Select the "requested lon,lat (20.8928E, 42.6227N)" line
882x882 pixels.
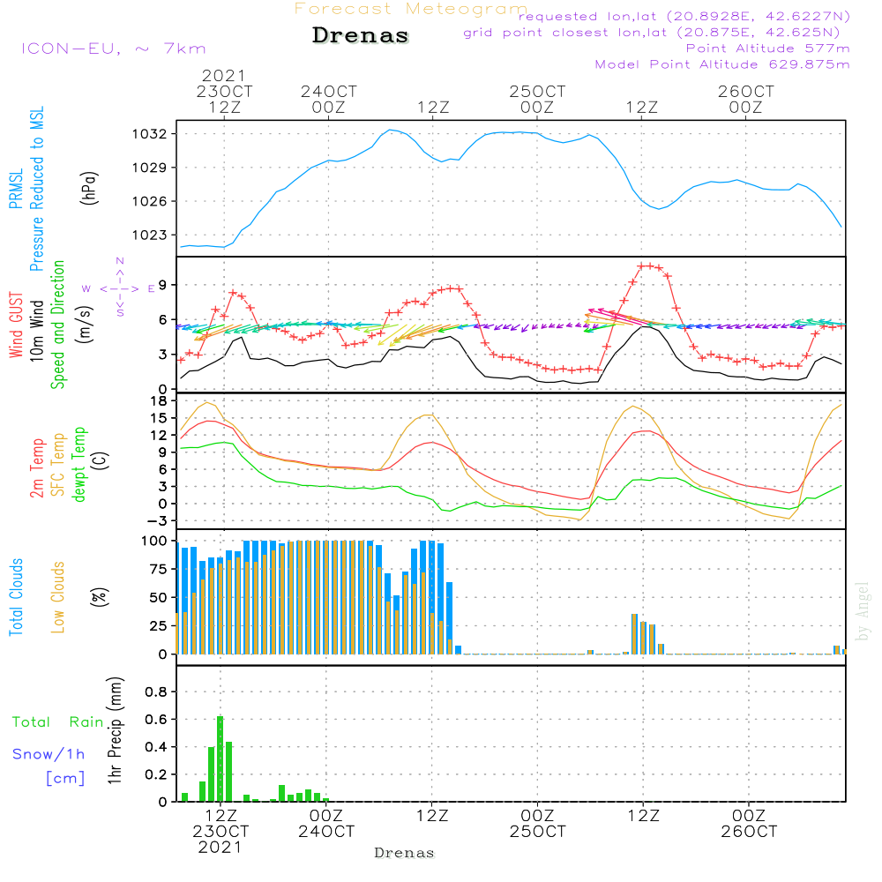[684, 16]
